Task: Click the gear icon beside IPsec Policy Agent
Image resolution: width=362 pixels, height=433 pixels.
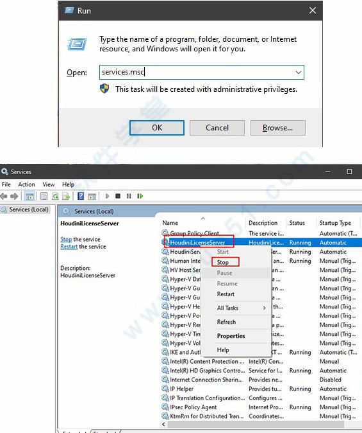Action: 165,407
